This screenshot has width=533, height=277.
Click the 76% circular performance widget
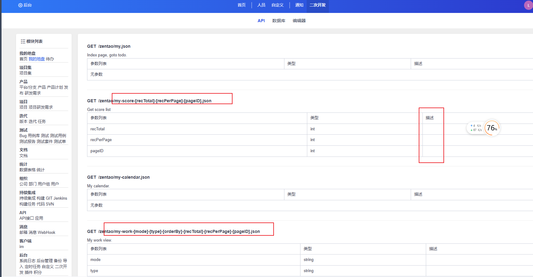(x=492, y=128)
